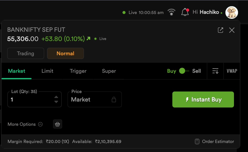
Task: Open the notifications bell icon
Action: 185,12
